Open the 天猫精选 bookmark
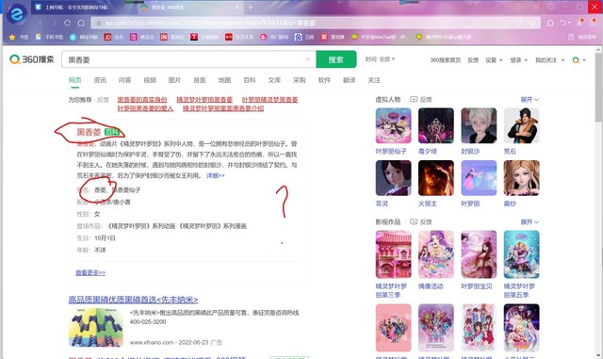 click(x=204, y=37)
